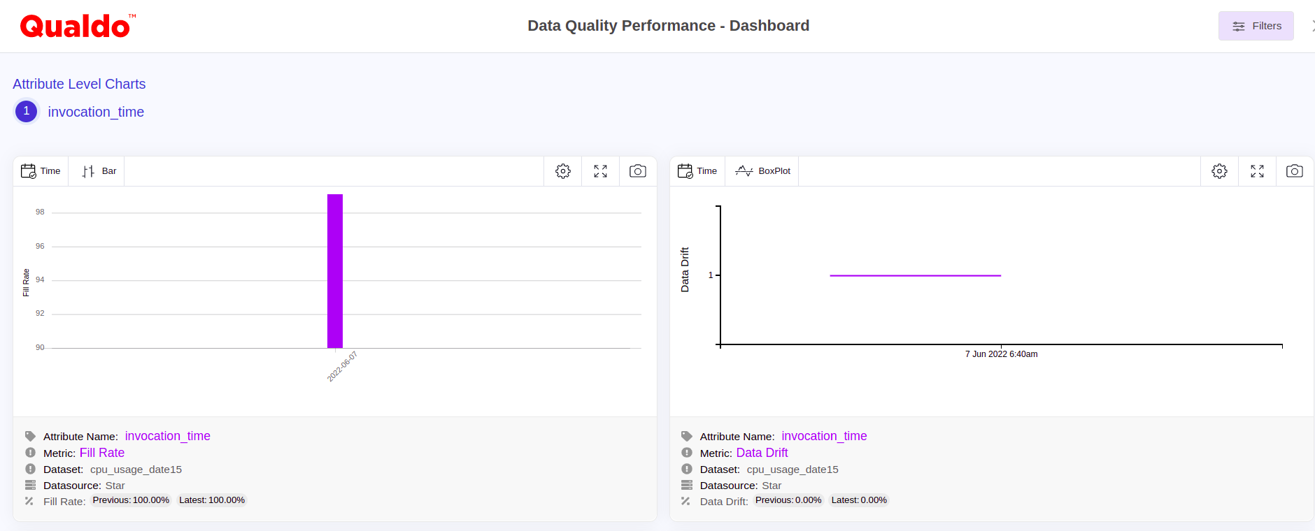Click the purple Data Drift line
Viewport: 1315px width, 531px height.
915,275
